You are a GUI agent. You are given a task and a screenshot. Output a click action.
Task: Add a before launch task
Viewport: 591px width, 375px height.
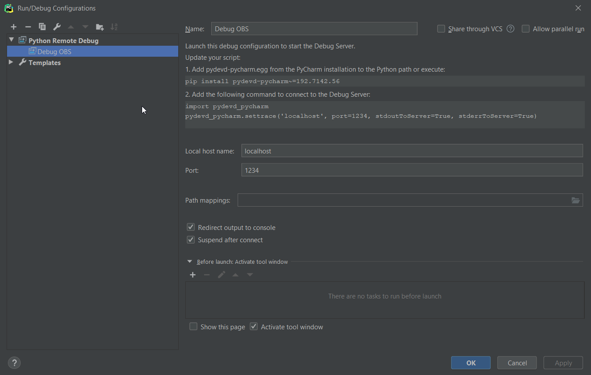coord(192,275)
